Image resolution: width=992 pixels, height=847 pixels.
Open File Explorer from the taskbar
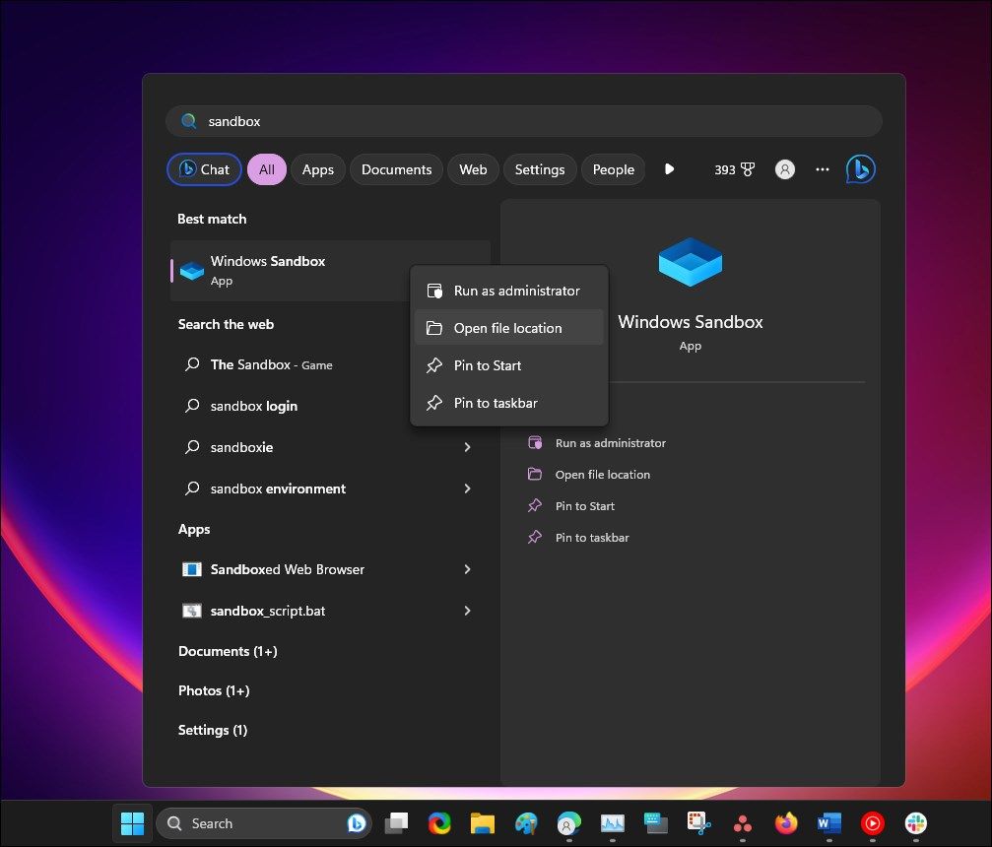point(482,823)
